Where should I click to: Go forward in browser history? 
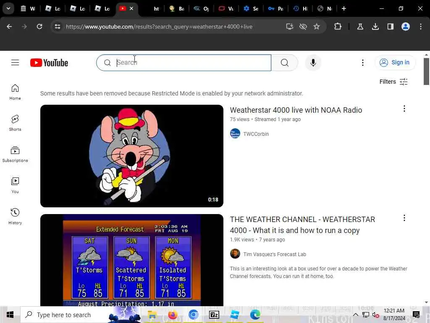[x=24, y=26]
